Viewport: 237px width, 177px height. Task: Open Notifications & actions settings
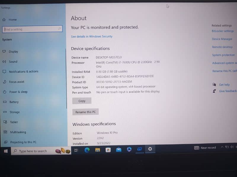(23, 72)
